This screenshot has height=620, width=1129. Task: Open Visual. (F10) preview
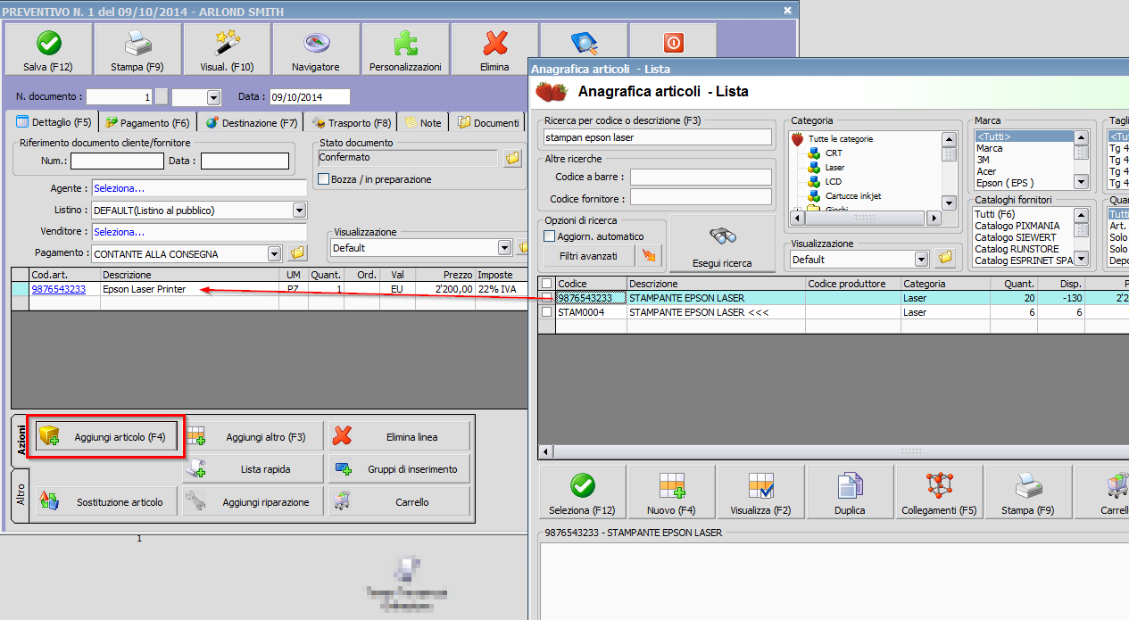[227, 49]
